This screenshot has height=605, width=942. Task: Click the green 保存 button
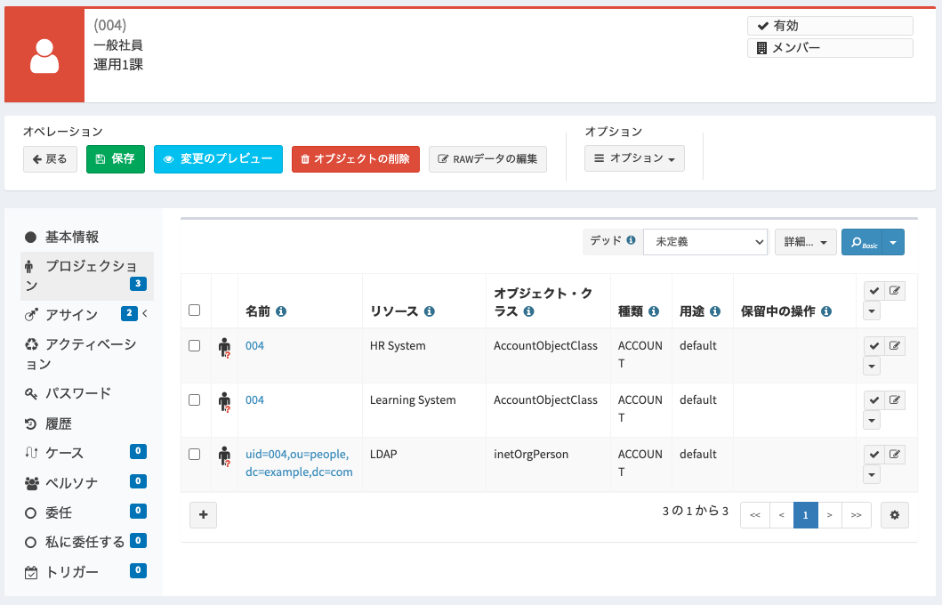pyautogui.click(x=116, y=159)
